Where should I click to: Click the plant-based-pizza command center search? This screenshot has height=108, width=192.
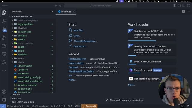coord(100,6)
